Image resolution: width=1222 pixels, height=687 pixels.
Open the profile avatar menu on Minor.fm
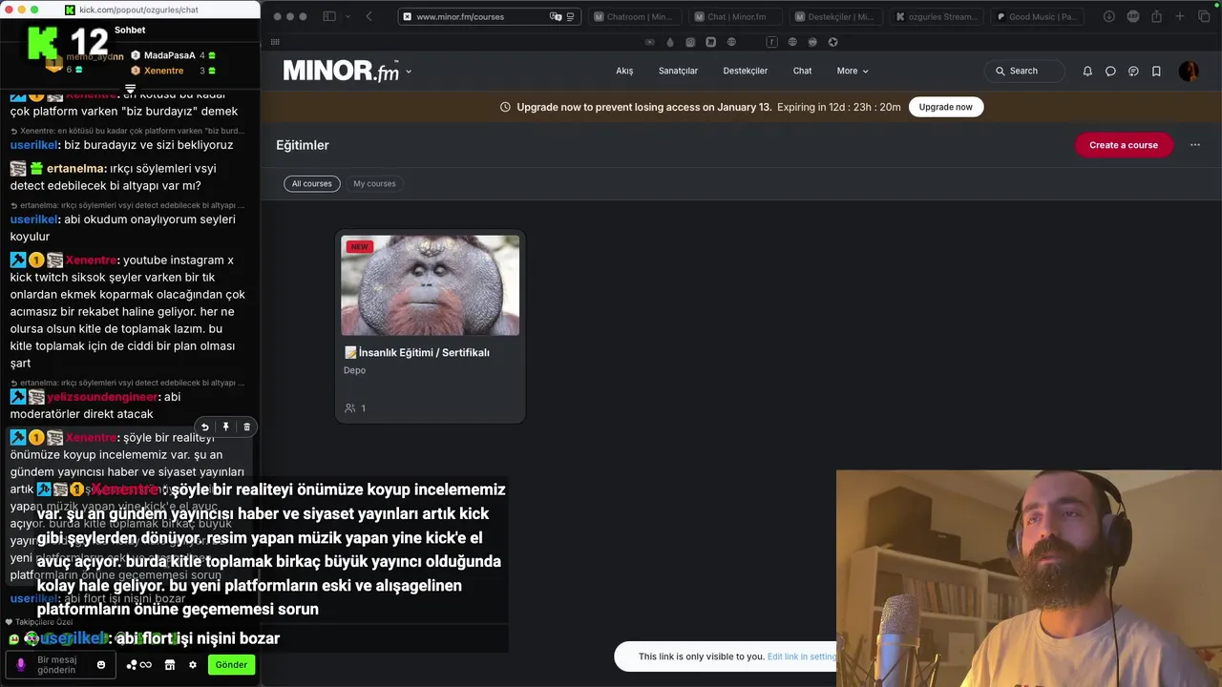(1189, 71)
